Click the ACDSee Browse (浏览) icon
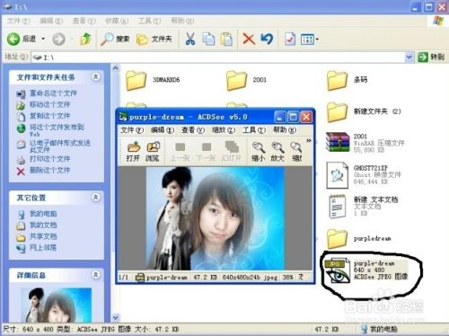Image resolution: width=449 pixels, height=336 pixels. coord(153,151)
